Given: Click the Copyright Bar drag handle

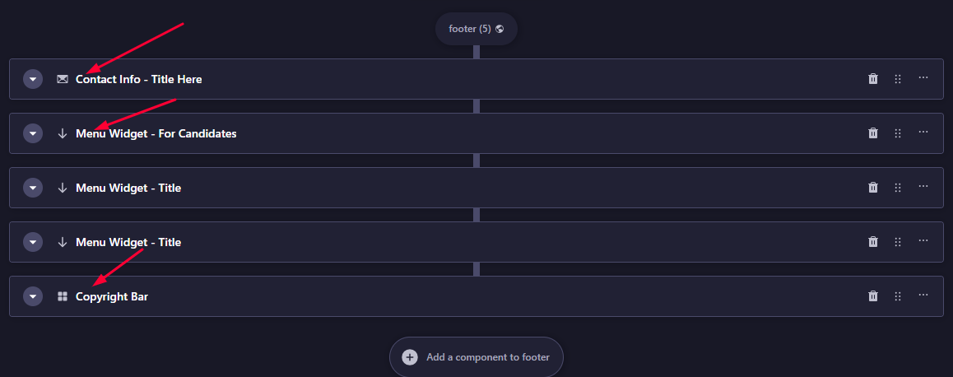Looking at the screenshot, I should (x=898, y=296).
